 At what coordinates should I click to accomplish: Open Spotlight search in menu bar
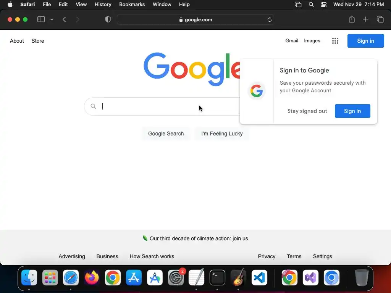[311, 5]
